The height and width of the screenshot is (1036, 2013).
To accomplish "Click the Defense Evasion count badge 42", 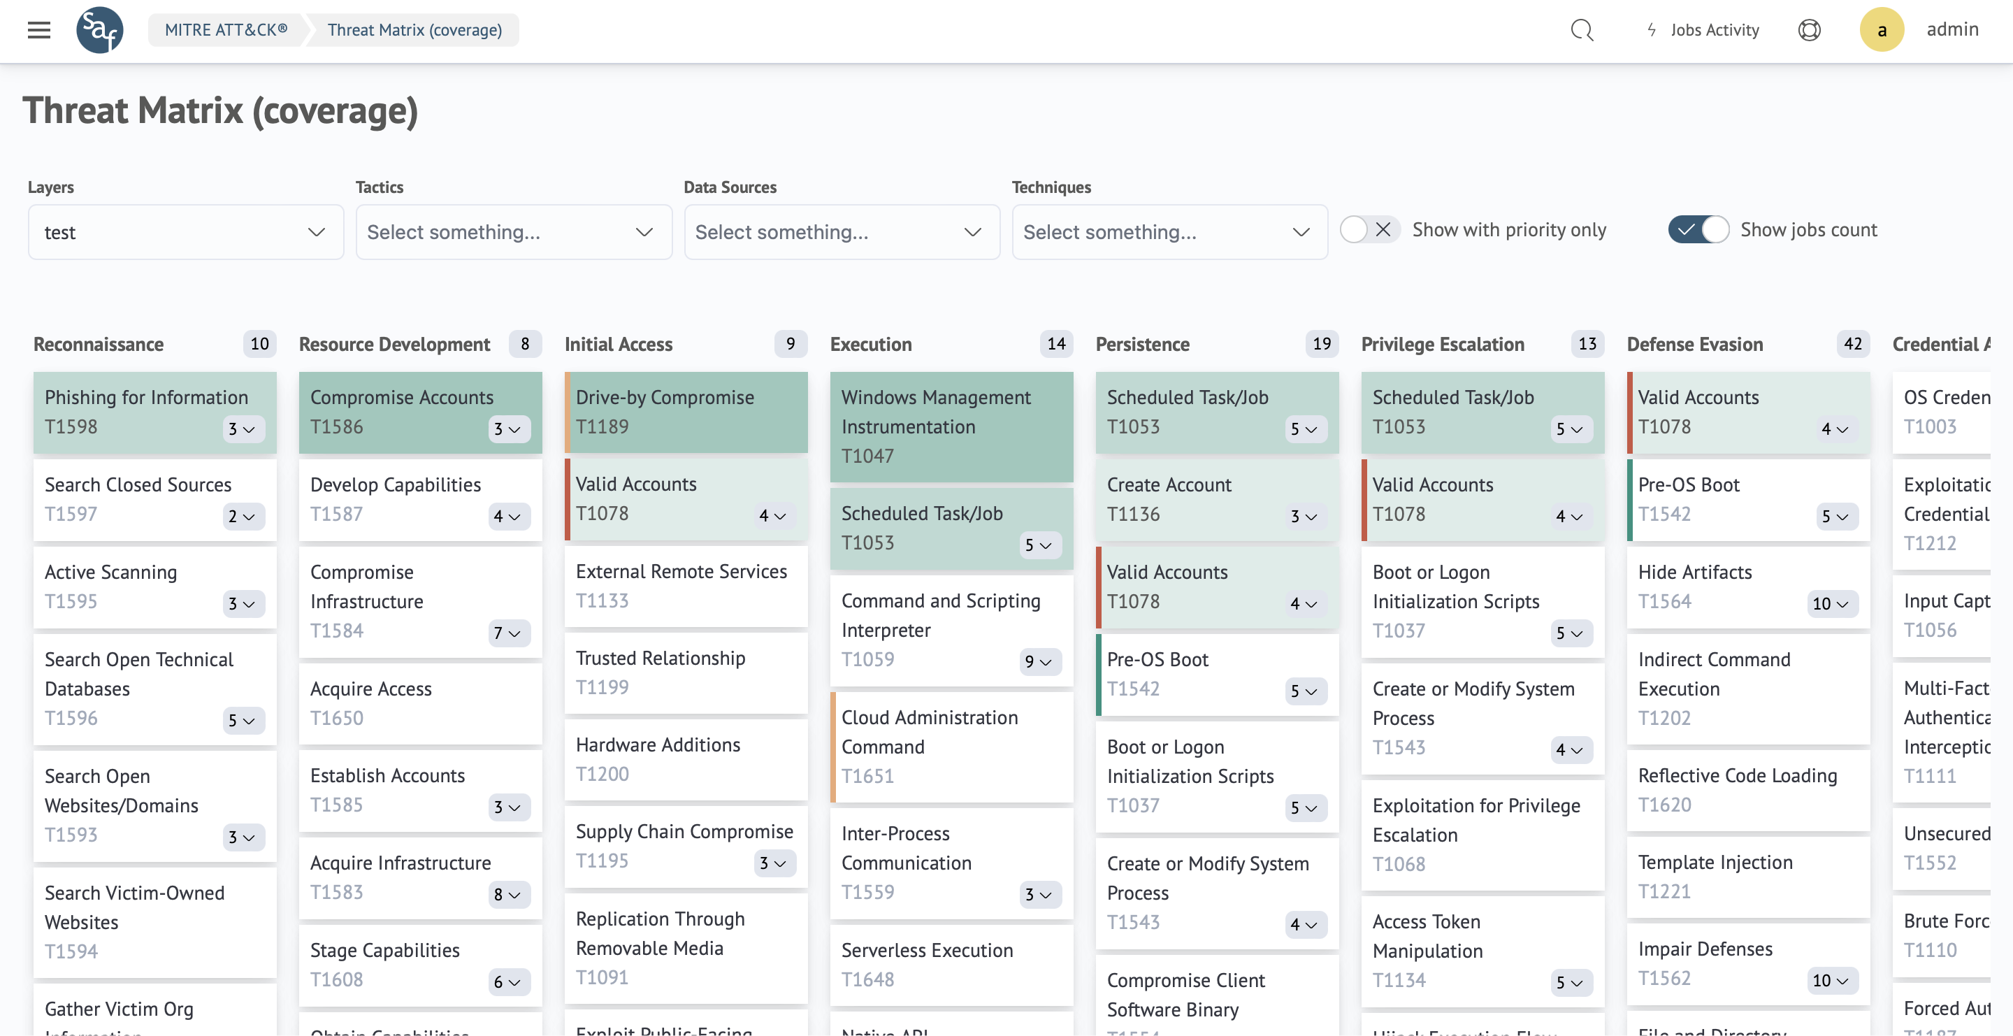I will [x=1852, y=344].
